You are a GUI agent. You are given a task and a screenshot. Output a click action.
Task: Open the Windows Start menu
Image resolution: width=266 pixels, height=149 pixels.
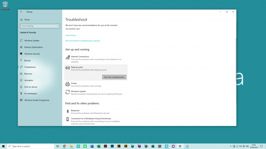3,146
